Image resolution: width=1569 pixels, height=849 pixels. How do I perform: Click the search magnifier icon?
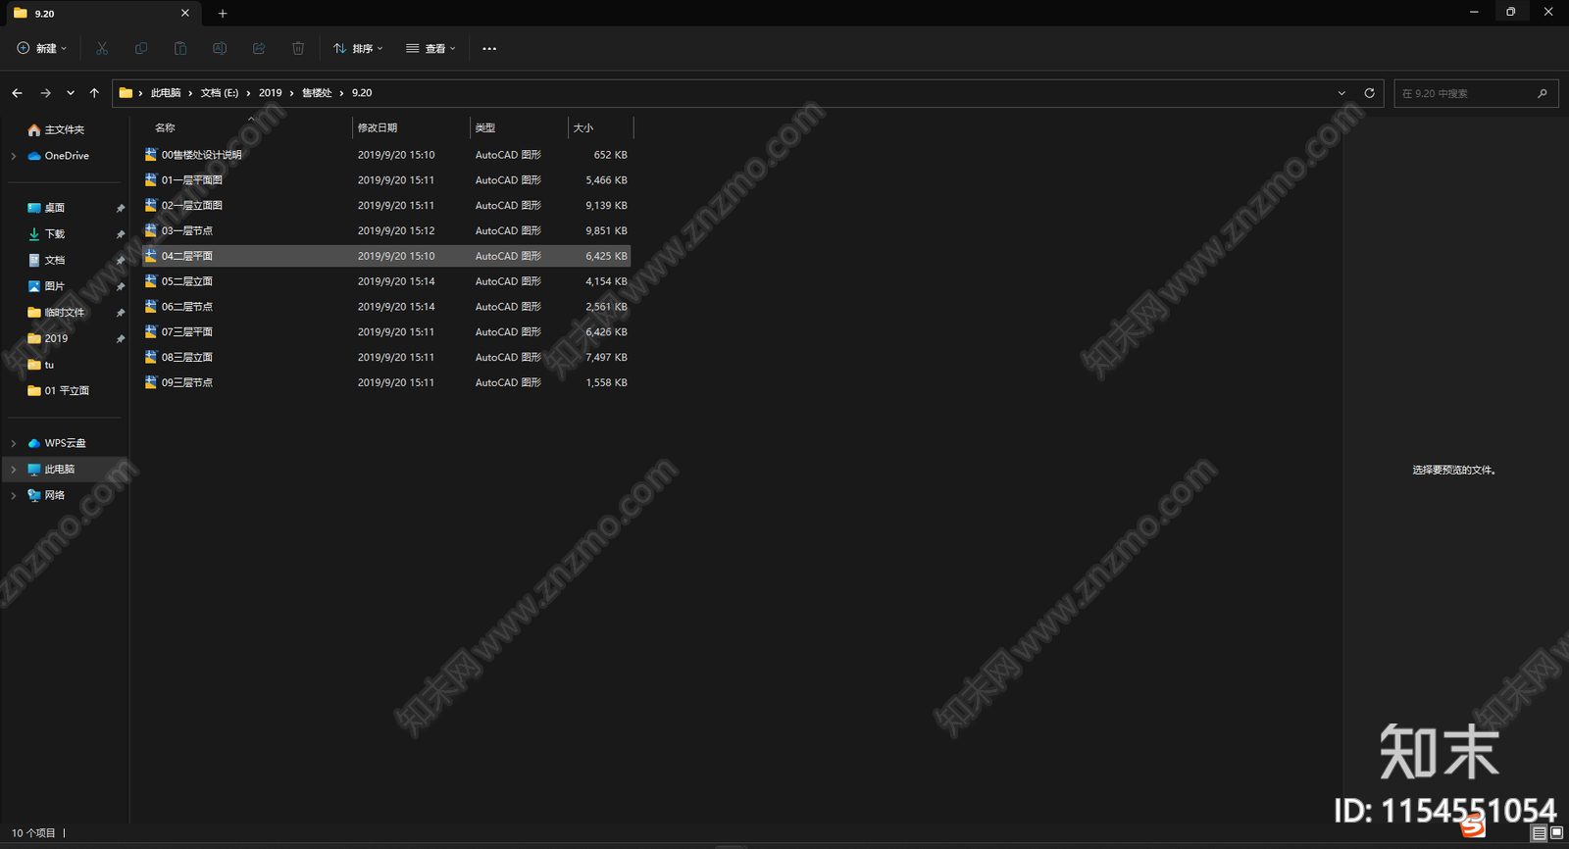tap(1543, 93)
